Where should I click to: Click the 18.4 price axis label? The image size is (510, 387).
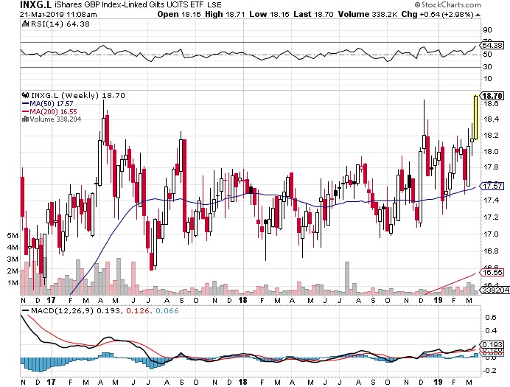[491, 119]
